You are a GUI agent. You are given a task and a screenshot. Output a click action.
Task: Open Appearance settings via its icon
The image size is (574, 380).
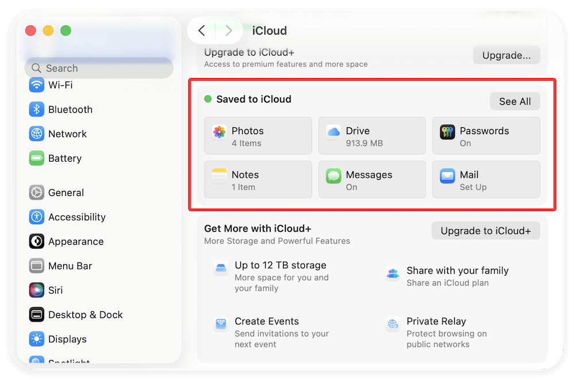pos(36,241)
